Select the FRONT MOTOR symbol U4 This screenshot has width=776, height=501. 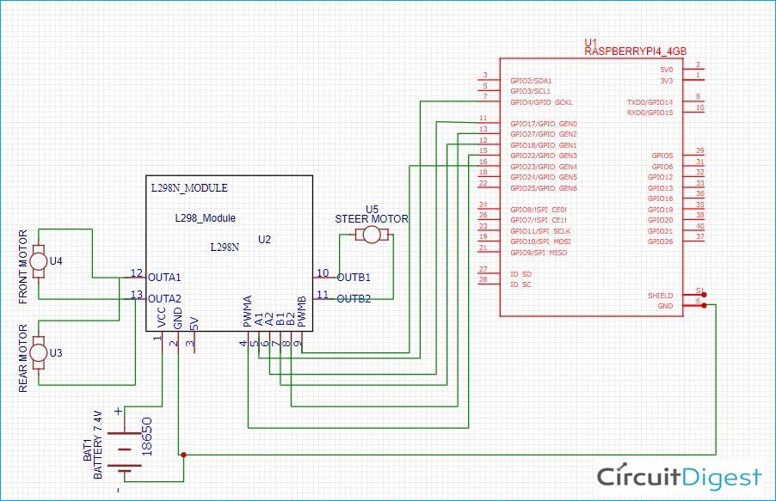[x=39, y=261]
